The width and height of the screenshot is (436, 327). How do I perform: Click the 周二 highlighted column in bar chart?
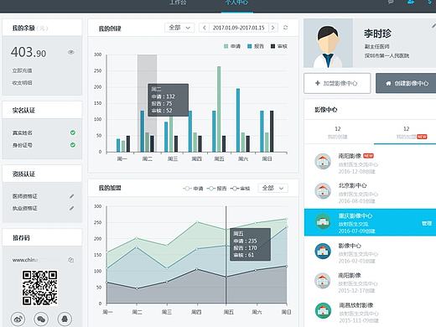[147, 103]
